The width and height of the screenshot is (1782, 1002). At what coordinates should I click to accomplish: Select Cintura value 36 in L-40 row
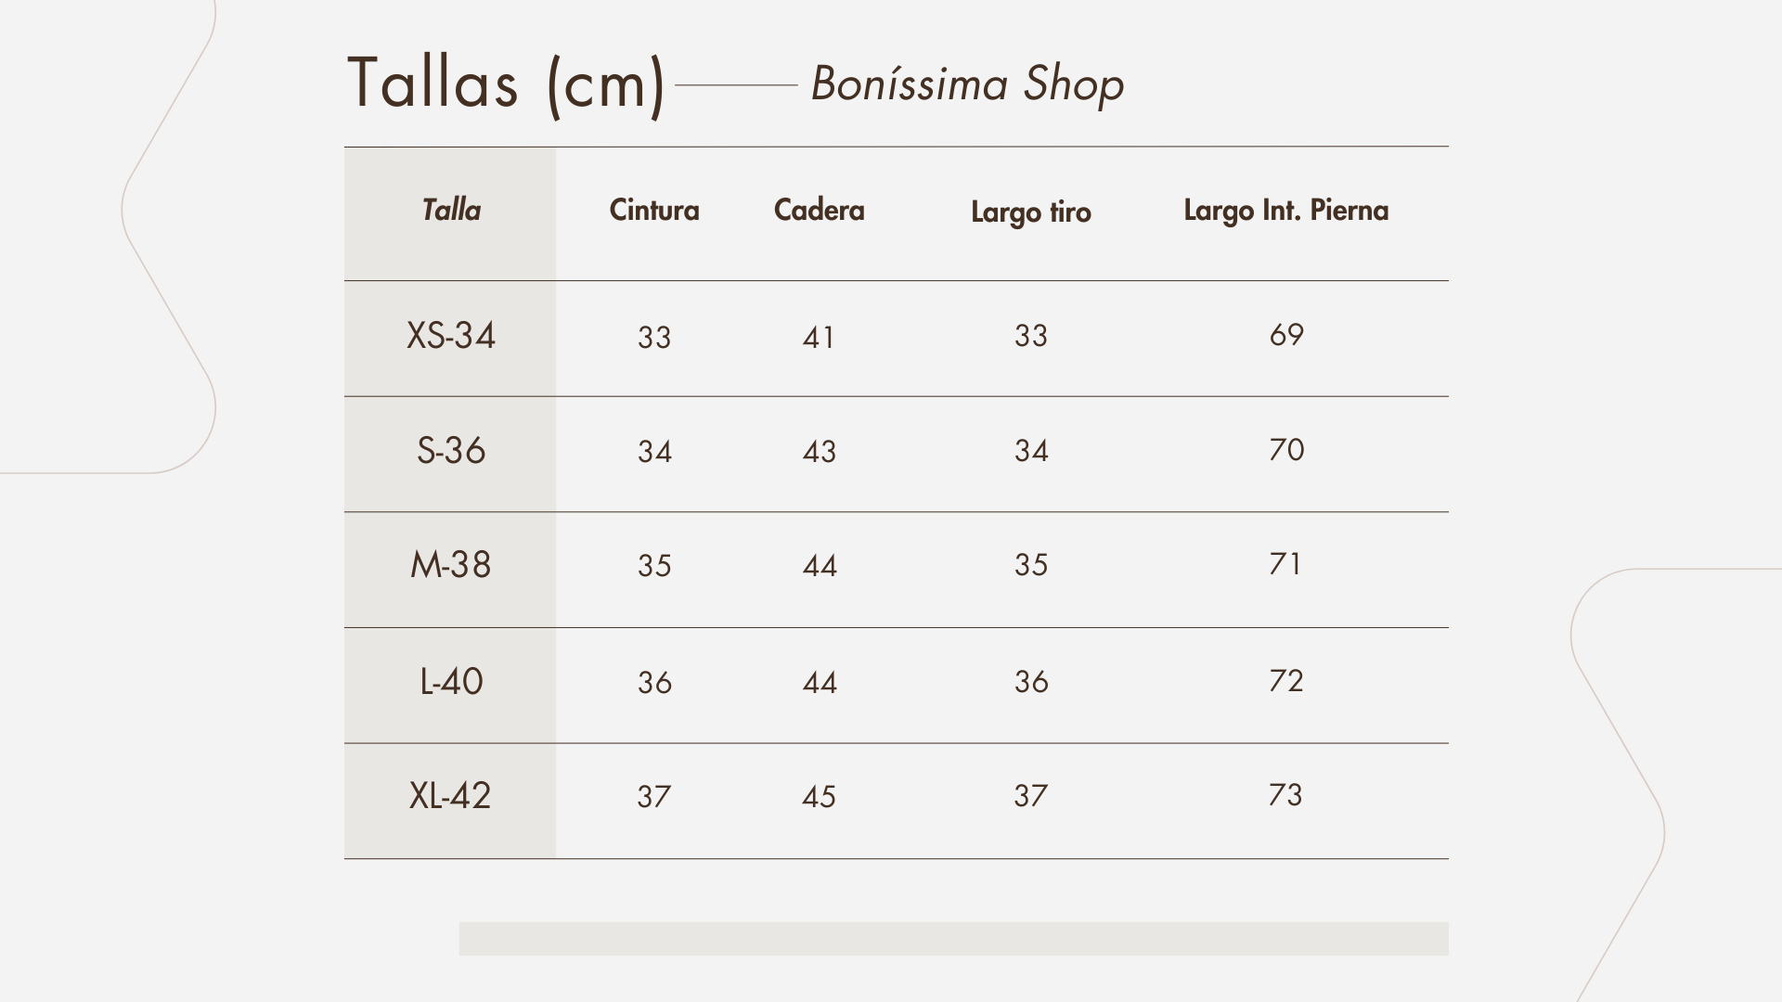[654, 683]
